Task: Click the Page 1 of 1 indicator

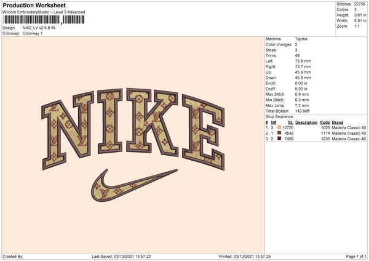Action: [x=356, y=257]
